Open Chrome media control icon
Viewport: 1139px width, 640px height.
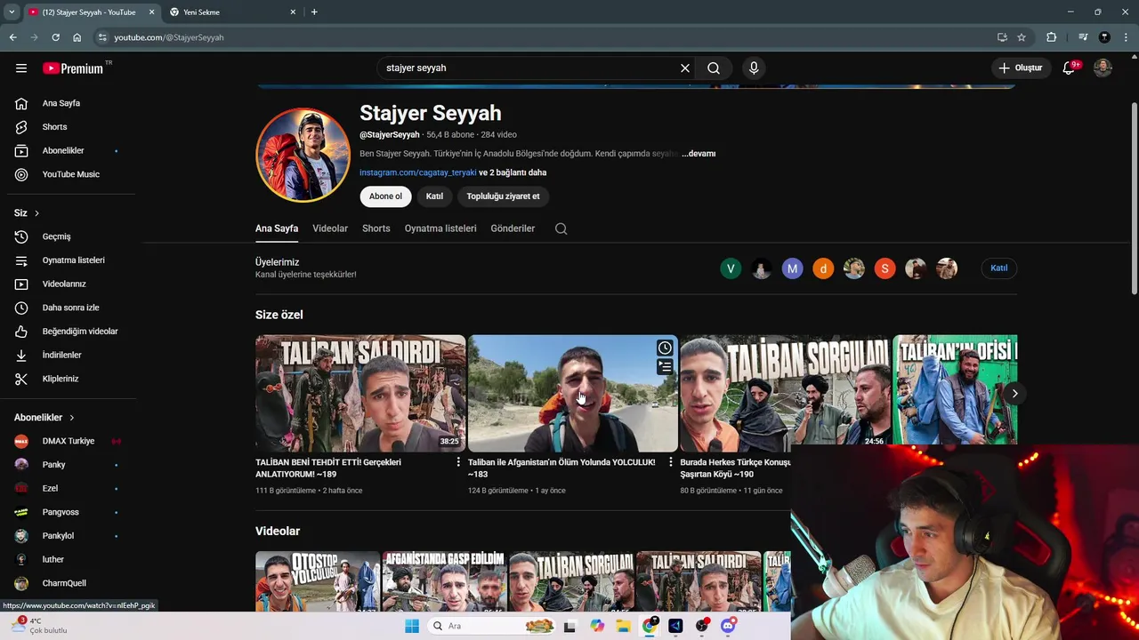[1083, 37]
